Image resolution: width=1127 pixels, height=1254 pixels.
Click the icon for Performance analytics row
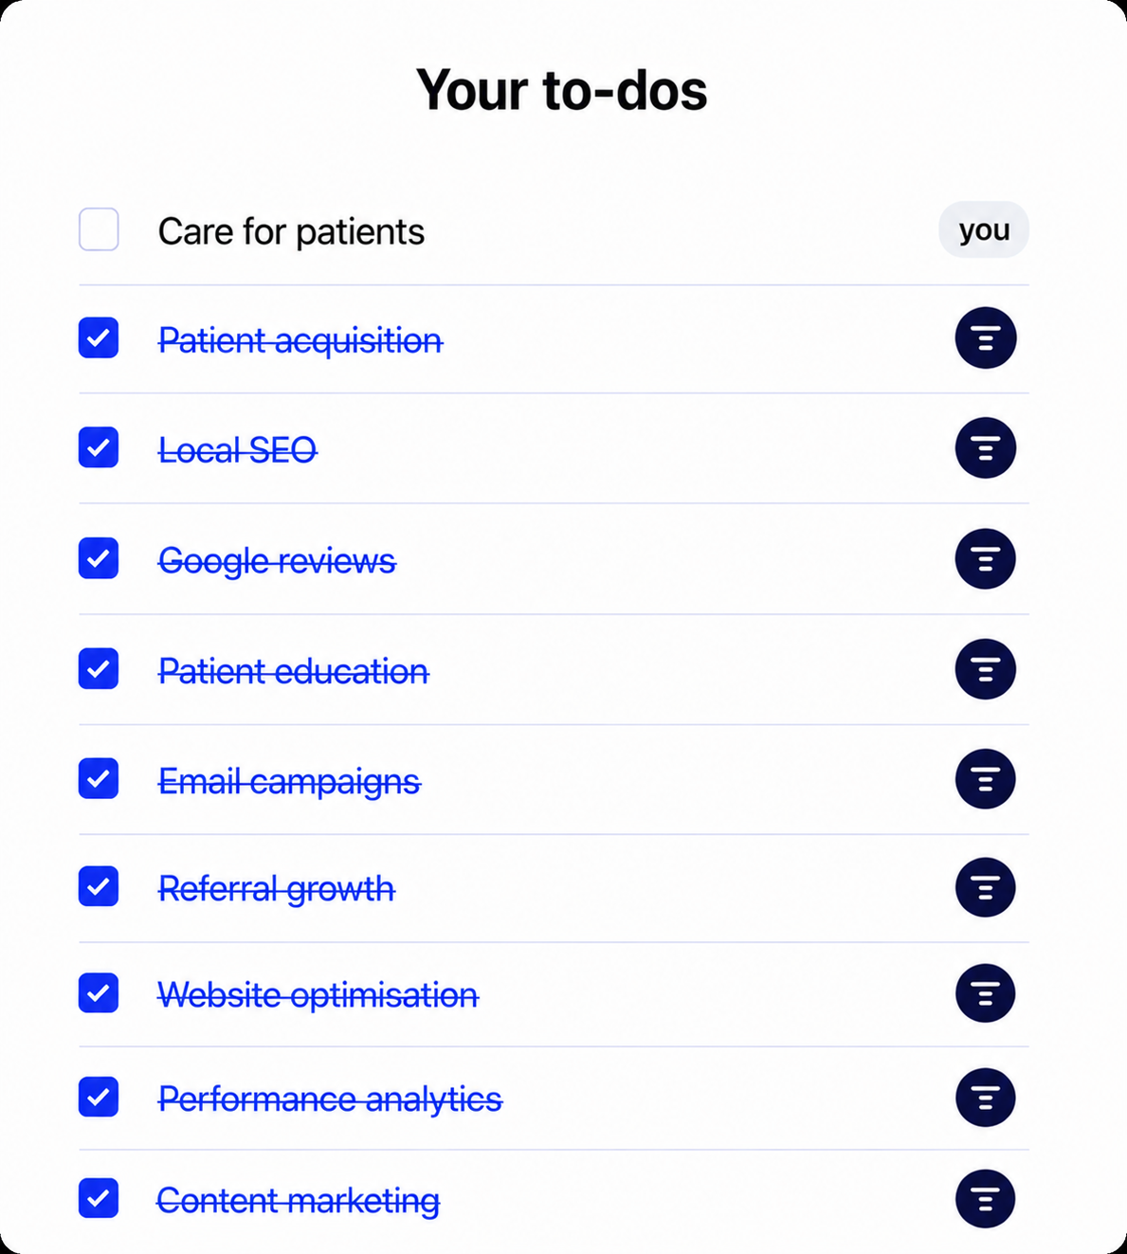(x=985, y=1098)
